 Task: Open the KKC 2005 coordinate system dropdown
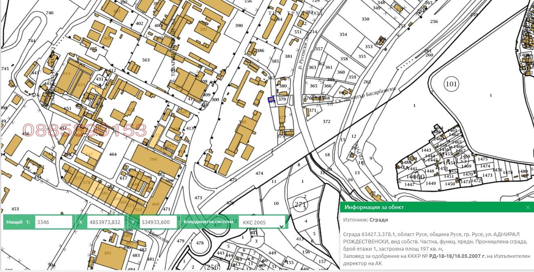point(263,222)
